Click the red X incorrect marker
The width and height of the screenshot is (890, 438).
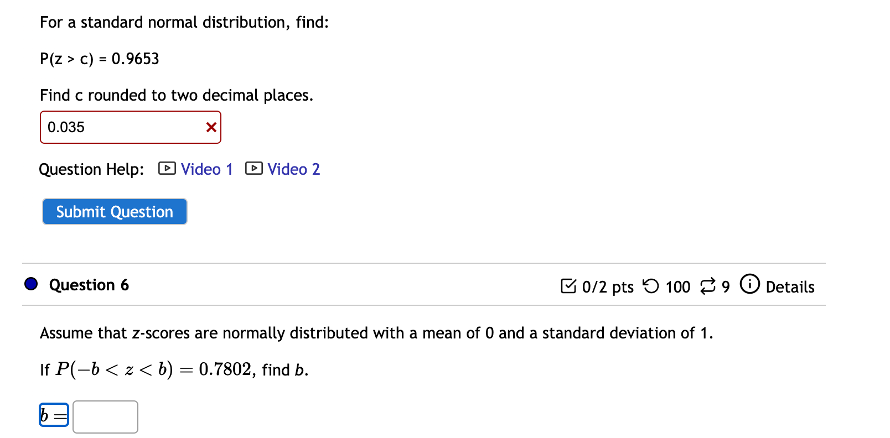(x=211, y=127)
